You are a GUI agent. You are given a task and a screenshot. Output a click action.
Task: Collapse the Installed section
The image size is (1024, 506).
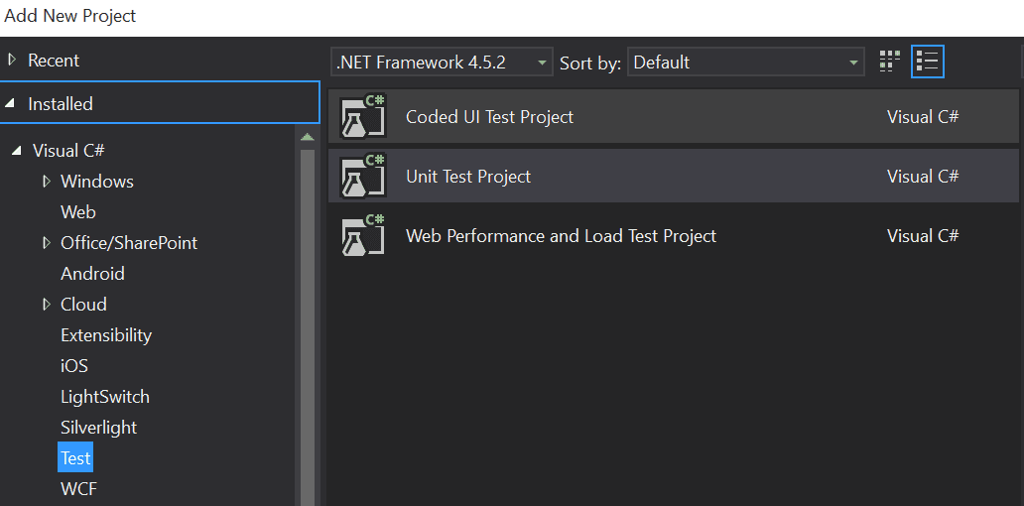click(10, 103)
